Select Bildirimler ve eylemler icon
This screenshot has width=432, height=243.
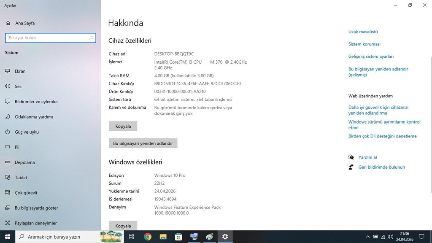8,101
